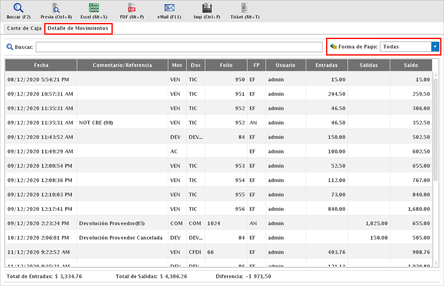Expand the Forma de Pago dropdown arrow
444x286 pixels.
(x=435, y=46)
